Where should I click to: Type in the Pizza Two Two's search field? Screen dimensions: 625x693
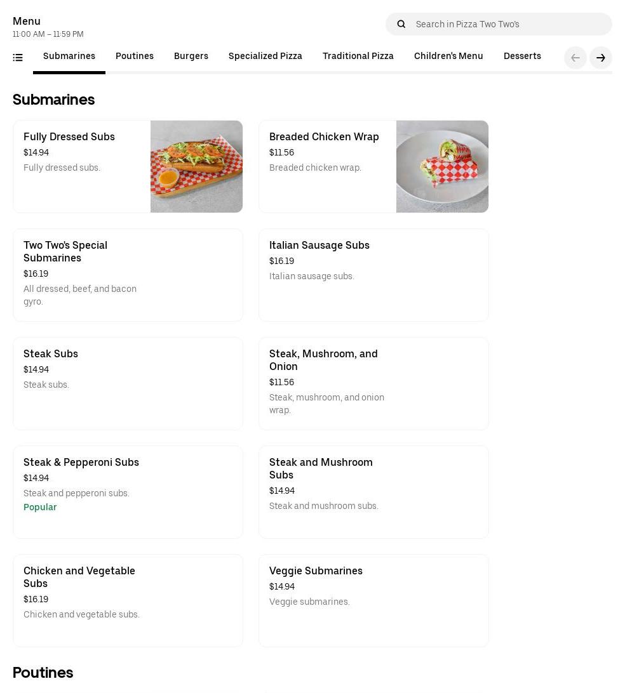click(508, 24)
